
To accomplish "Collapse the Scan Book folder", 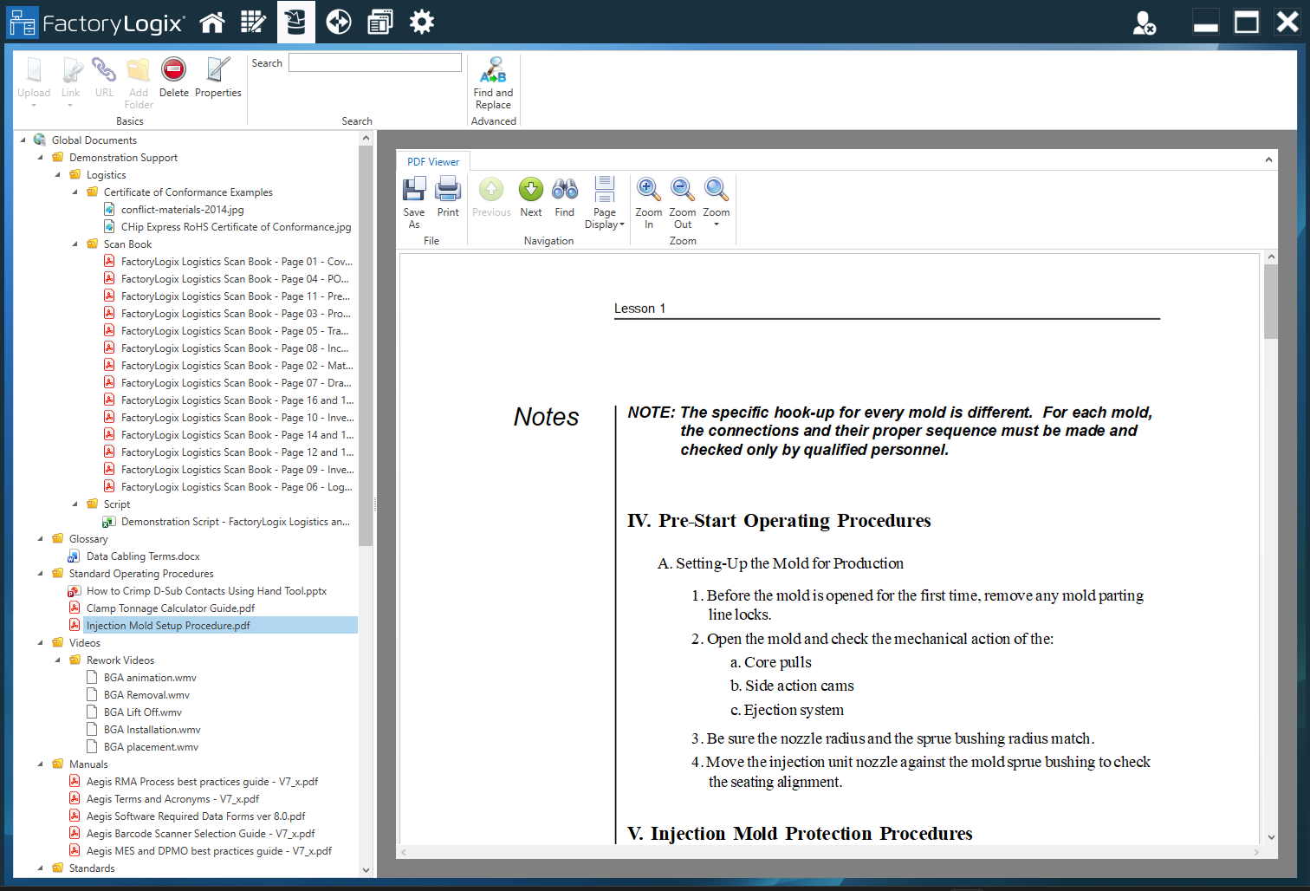I will (x=75, y=244).
